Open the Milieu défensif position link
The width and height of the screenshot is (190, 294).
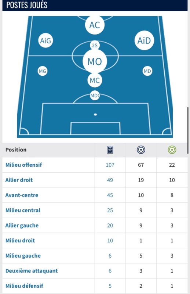24,286
